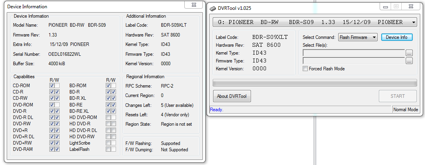
Task: Click label code BDR-S09XLT in Device Information
Action: coord(174,25)
